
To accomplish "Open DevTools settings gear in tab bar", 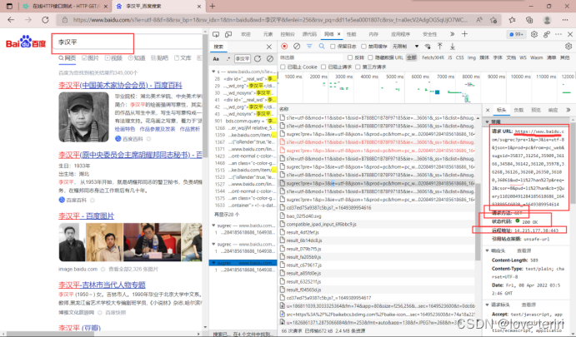I will tap(534, 34).
